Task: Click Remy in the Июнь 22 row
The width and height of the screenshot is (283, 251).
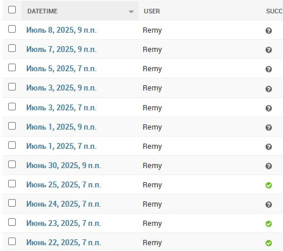Action: [152, 243]
